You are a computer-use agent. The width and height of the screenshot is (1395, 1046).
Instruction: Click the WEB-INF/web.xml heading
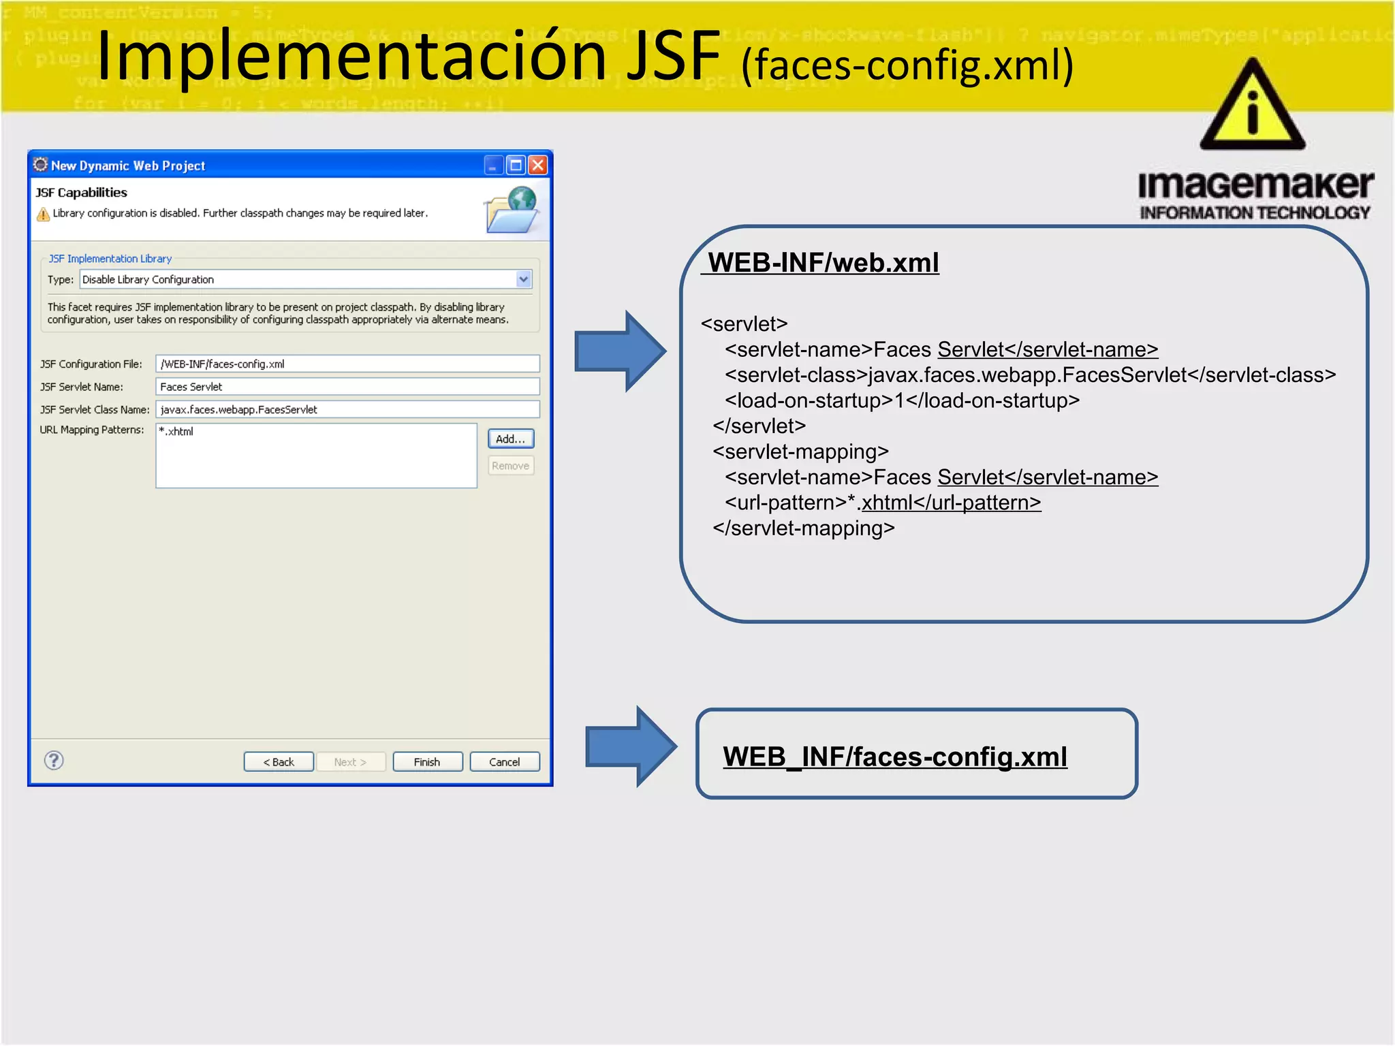[823, 263]
